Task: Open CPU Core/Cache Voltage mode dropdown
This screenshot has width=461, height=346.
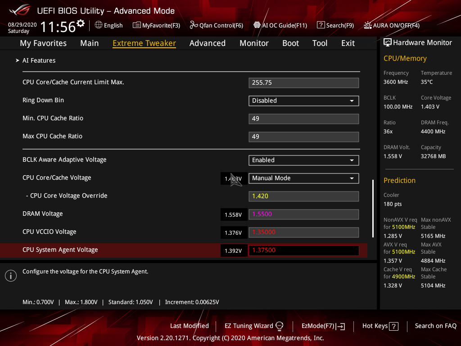Action: click(304, 178)
